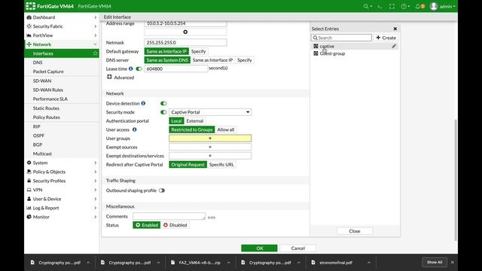Open Performance SLA page
482x271 pixels.
point(50,99)
